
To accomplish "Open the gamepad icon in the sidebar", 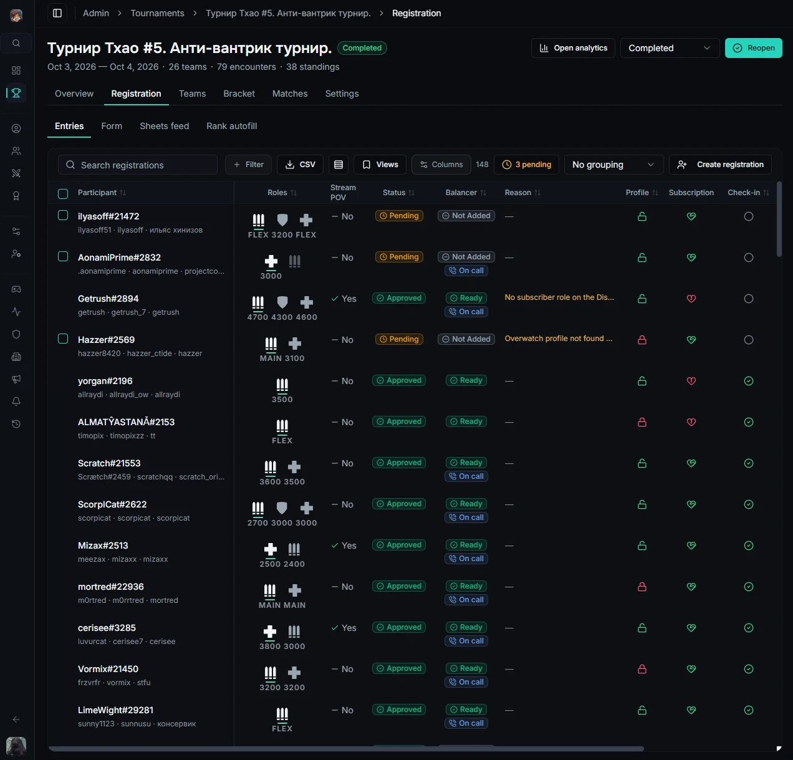I will tap(16, 289).
